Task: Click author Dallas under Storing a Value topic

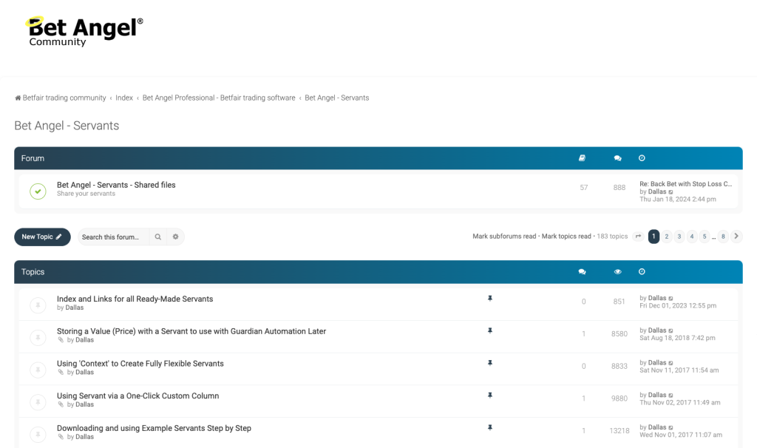Action: 84,340
